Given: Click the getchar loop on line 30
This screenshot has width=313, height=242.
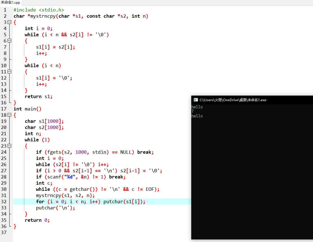Looking at the screenshot, I should coord(98,189).
